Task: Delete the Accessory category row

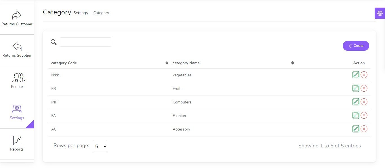Action: (x=364, y=129)
